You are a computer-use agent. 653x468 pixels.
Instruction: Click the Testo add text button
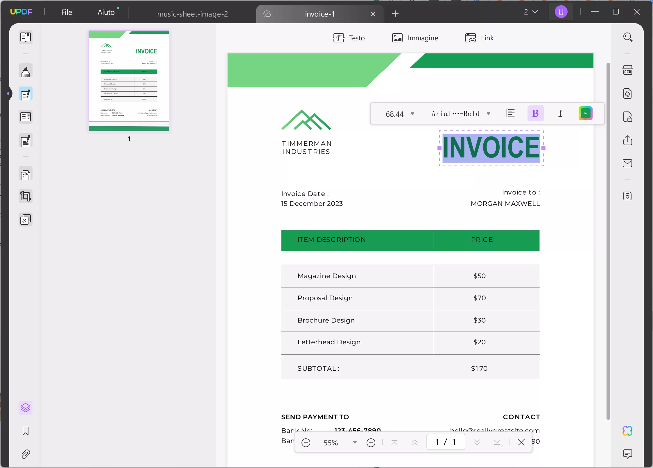(349, 38)
